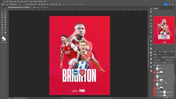This screenshot has width=176, height=99.
Task: Select the Crop tool
Action: point(2,15)
